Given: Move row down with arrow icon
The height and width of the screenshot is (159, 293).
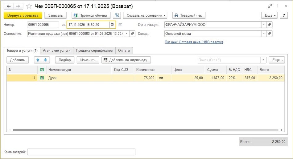Looking at the screenshot, I should pyautogui.click(x=45, y=60).
